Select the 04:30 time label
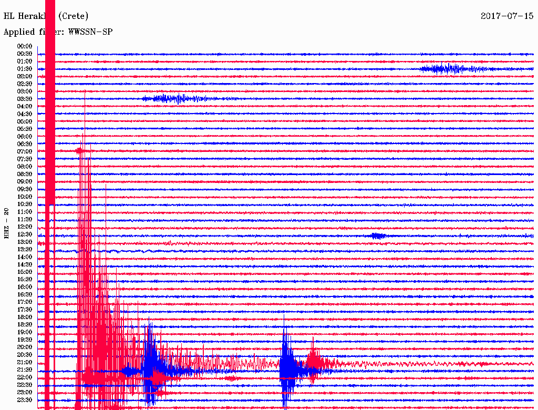538x410 pixels. (24, 114)
